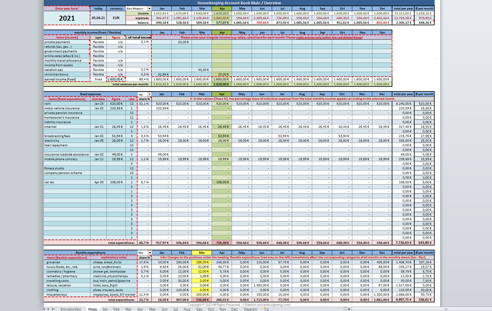Click the next sheet navigation arrow
Viewport: 492px width, 311px height.
pos(48,309)
